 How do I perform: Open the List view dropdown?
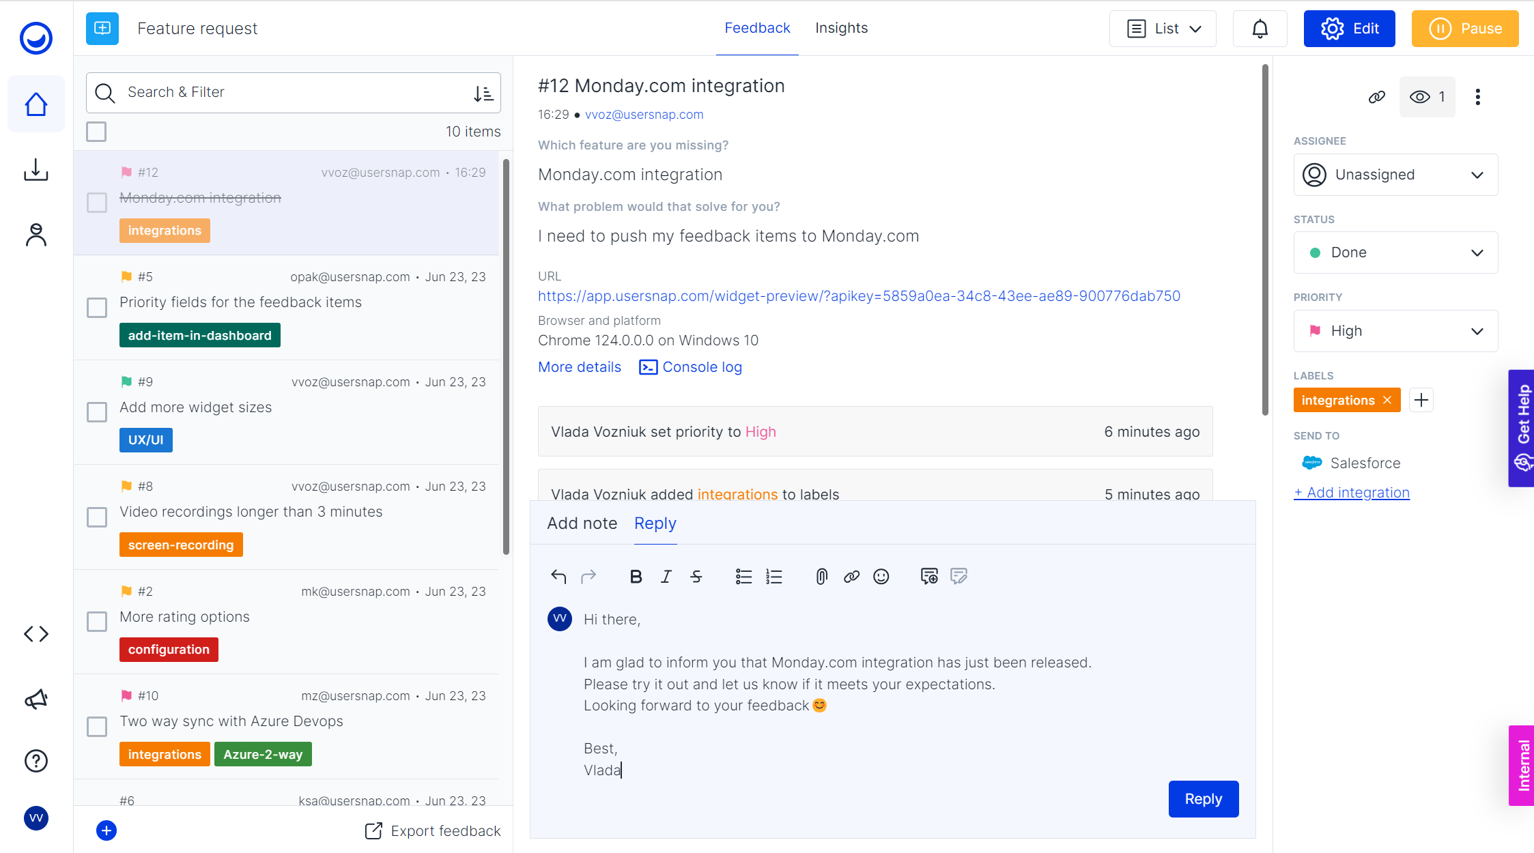click(x=1163, y=29)
